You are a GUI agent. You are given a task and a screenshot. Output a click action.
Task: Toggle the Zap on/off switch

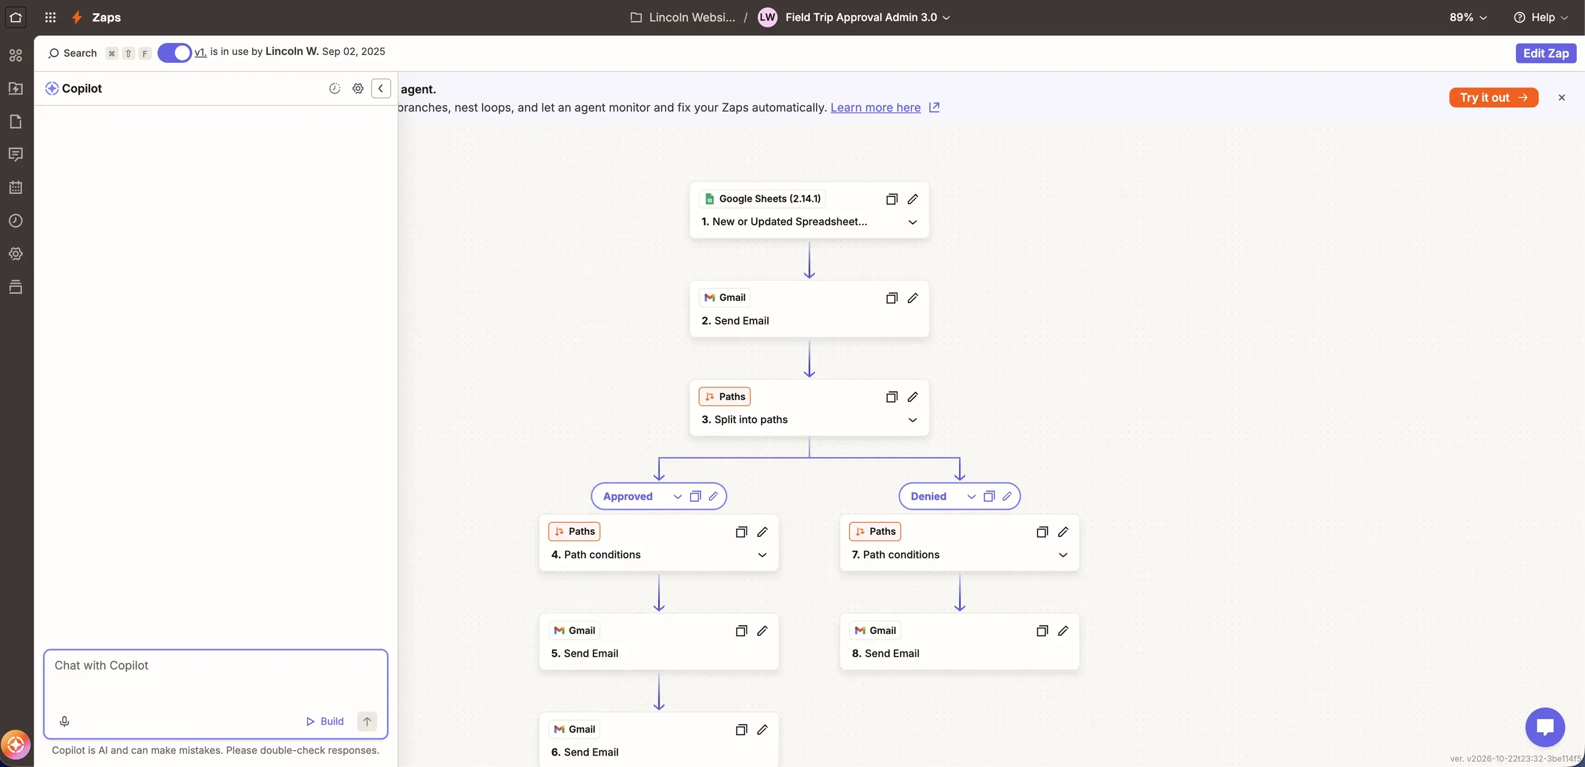pos(175,53)
